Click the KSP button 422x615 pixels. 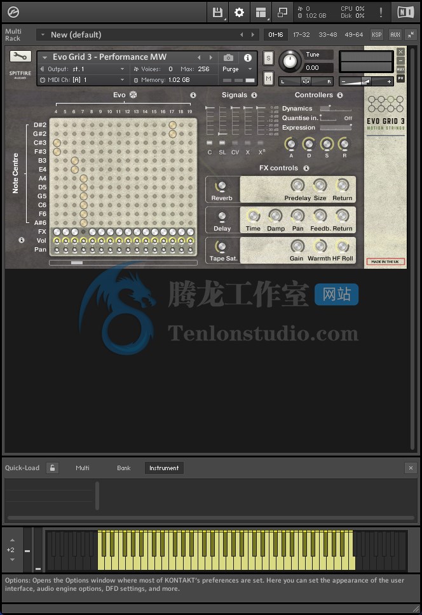coord(376,34)
